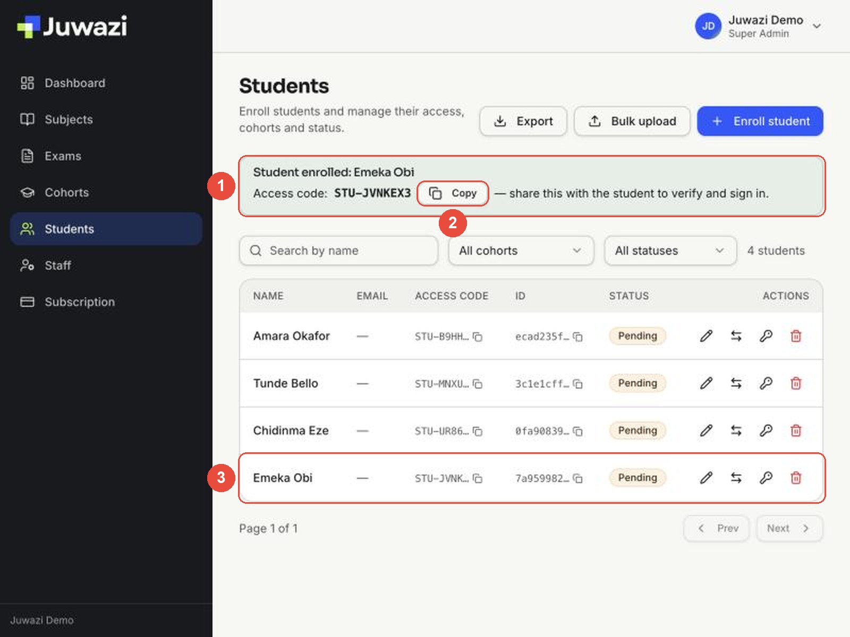Screen dimensions: 850x637
Task: Delete Amara Okafor using the trash icon
Action: coord(796,336)
